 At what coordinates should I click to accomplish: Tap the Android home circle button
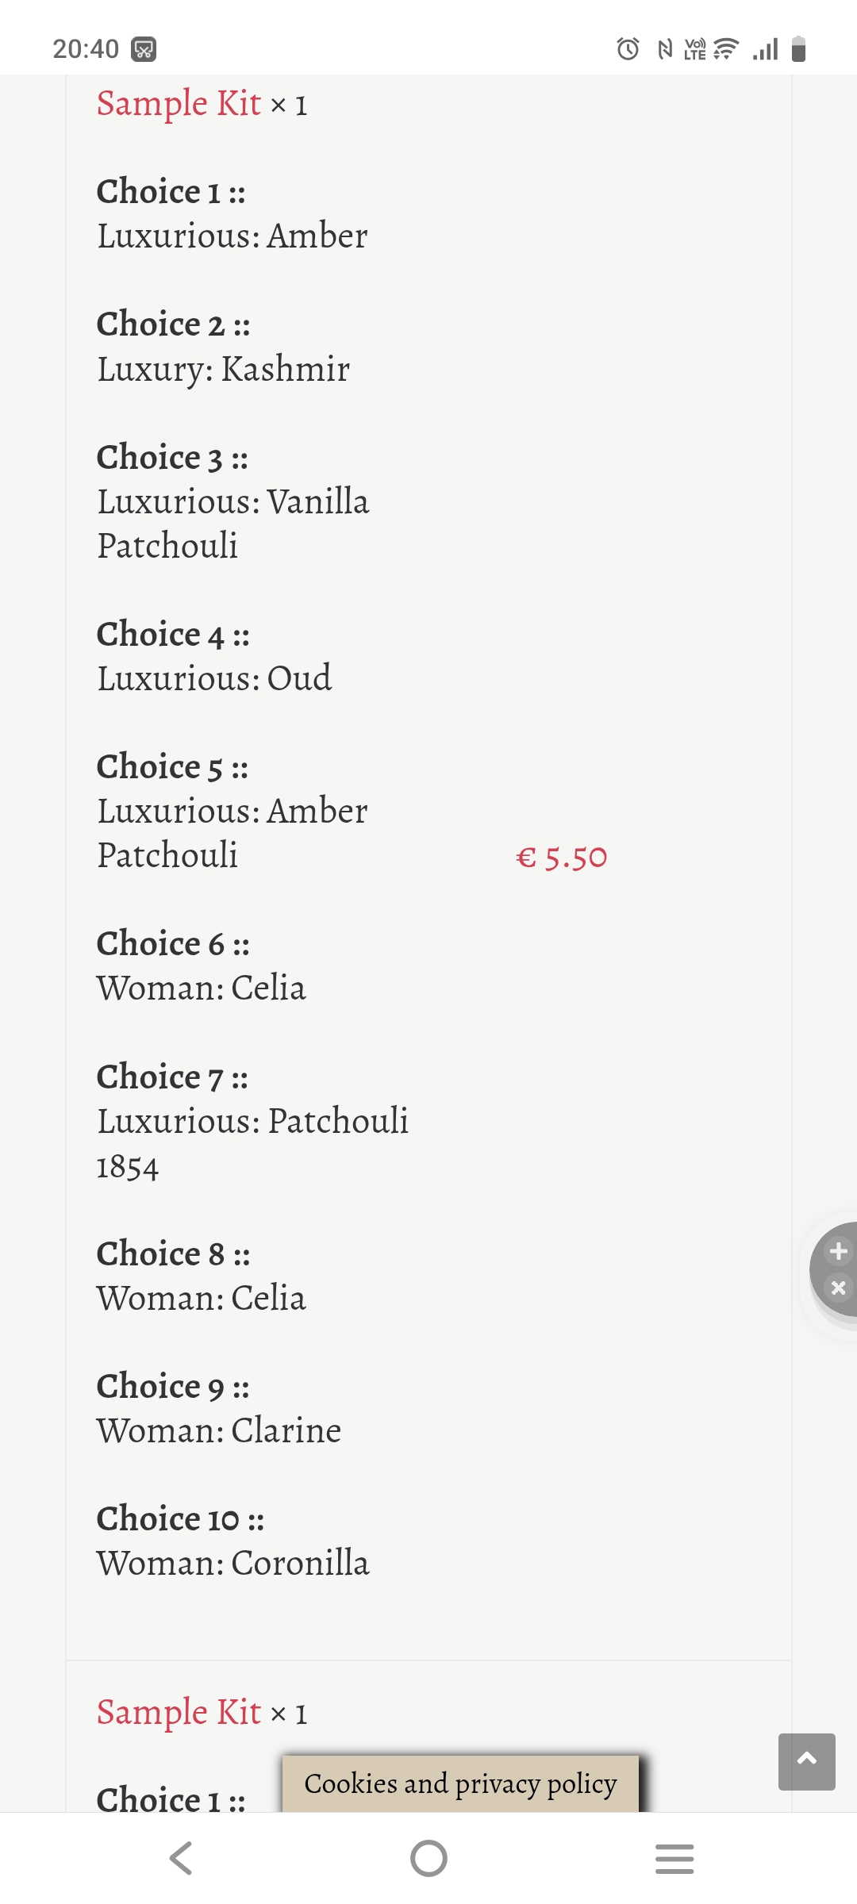click(x=428, y=1858)
